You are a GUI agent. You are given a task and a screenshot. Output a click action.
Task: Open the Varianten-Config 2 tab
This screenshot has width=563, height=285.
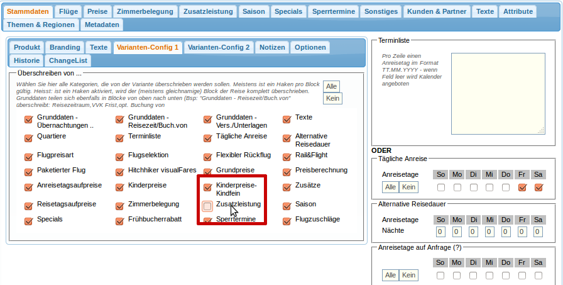click(219, 47)
